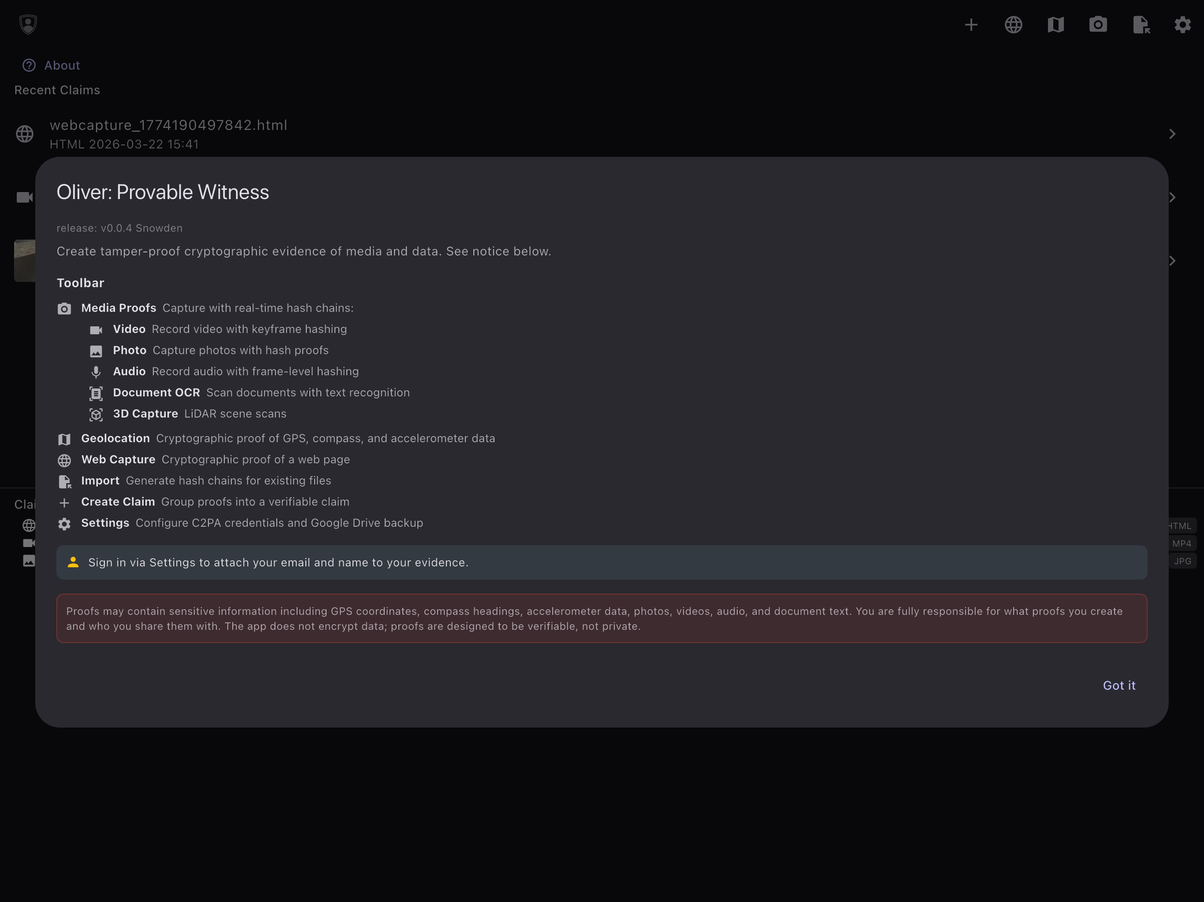Click map icon beside Geolocation
The image size is (1204, 902).
64,439
